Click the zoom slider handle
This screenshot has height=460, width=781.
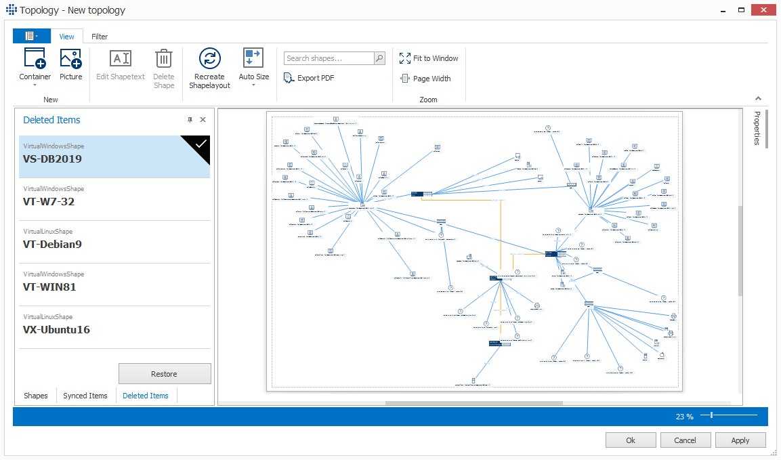(711, 415)
